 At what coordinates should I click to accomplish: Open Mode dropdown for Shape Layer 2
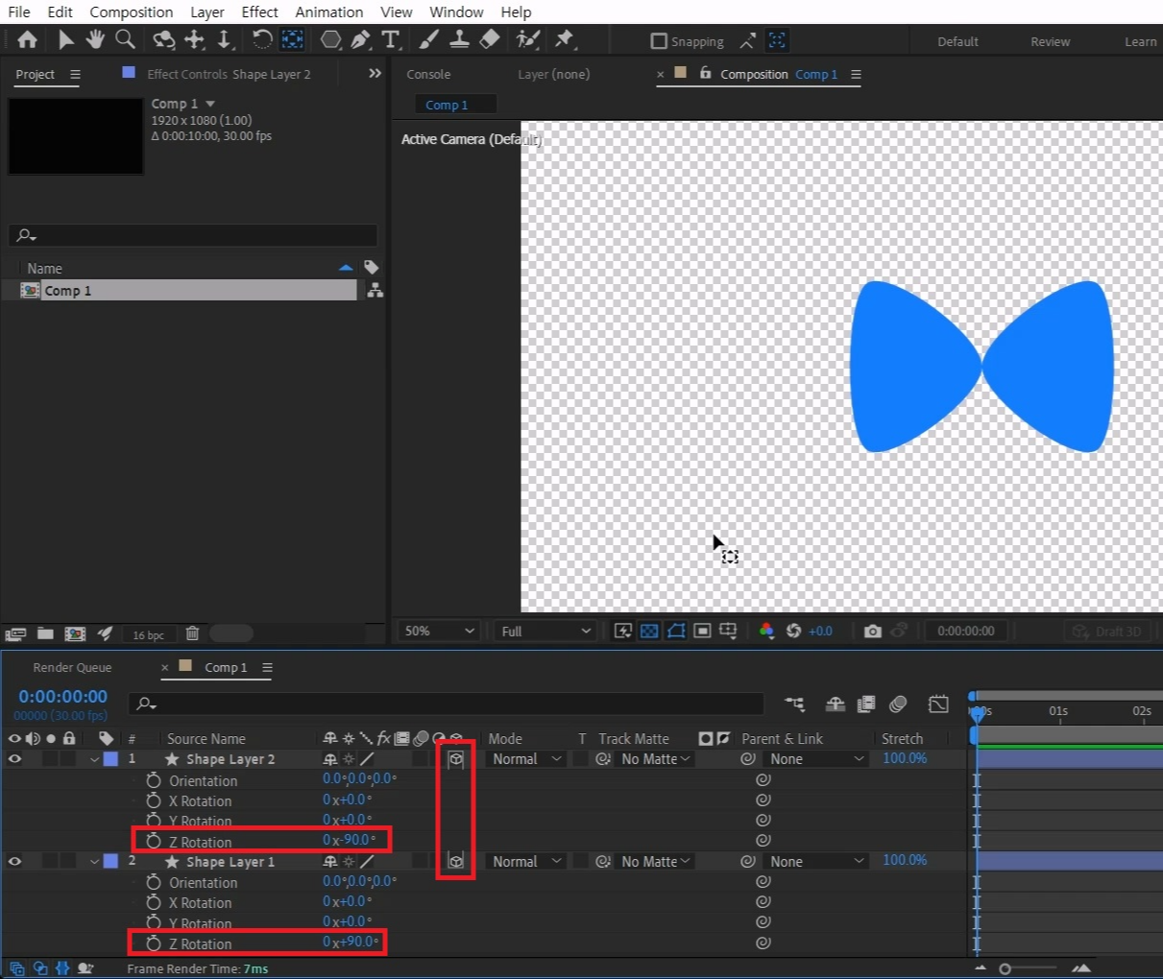[x=526, y=759]
